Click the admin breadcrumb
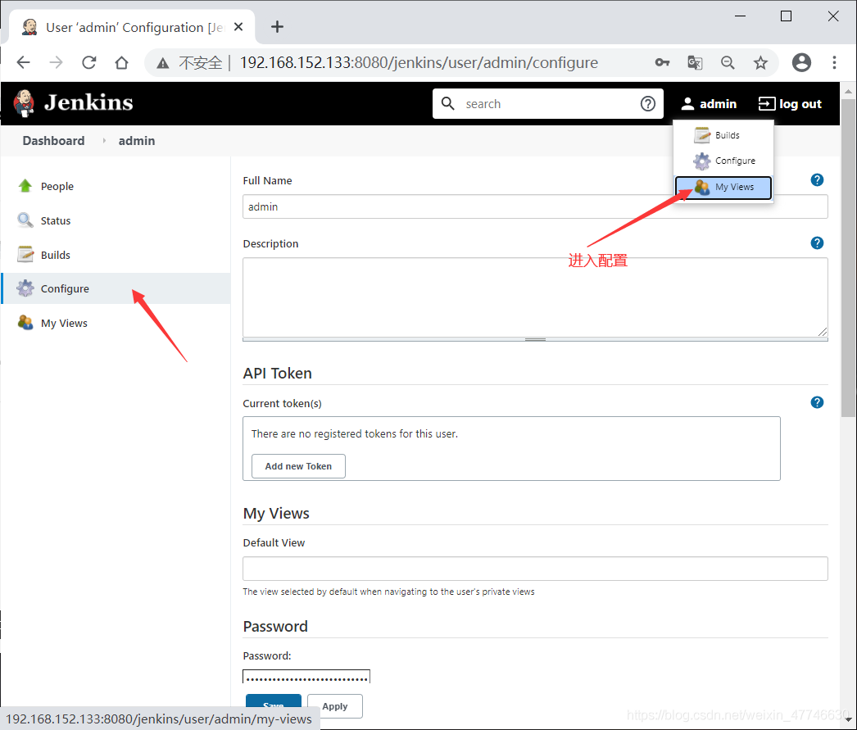Screen dimensions: 857x730 click(137, 141)
